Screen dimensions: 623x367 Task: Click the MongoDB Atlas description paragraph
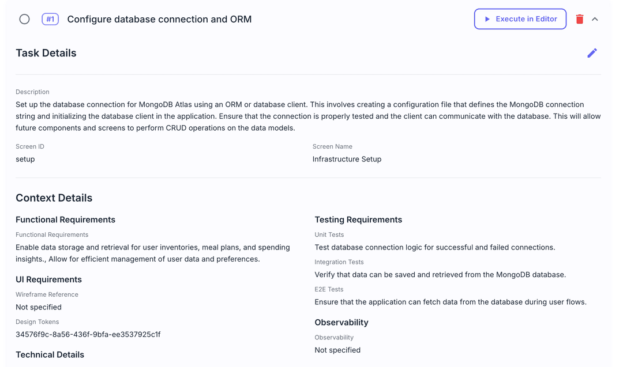click(308, 116)
